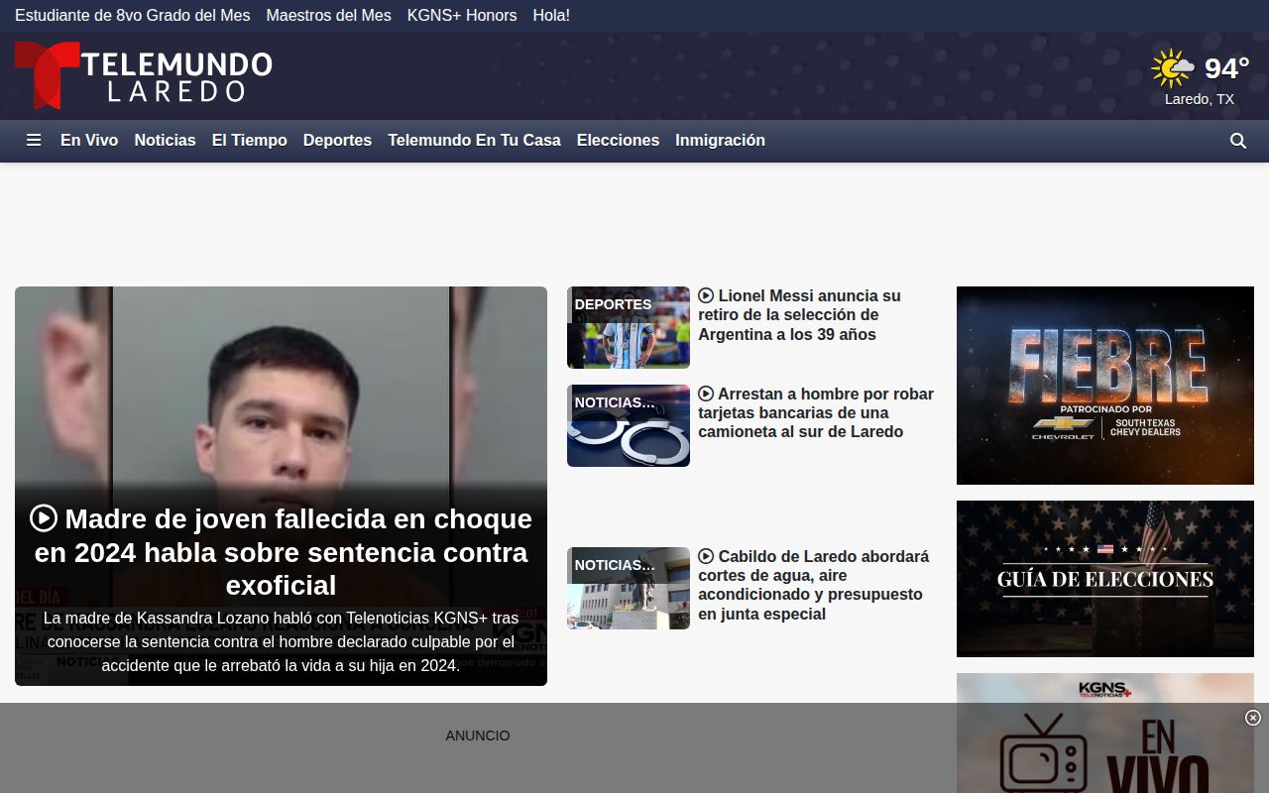The width and height of the screenshot is (1269, 793).
Task: Open the Guía de Elecciones banner
Action: 1105,579
